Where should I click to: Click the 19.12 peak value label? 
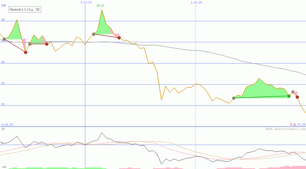pos(100,5)
